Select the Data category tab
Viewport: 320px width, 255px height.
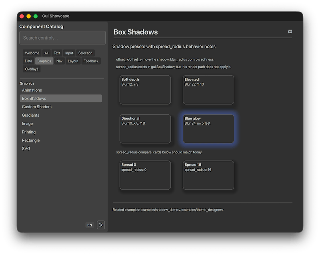pos(28,61)
